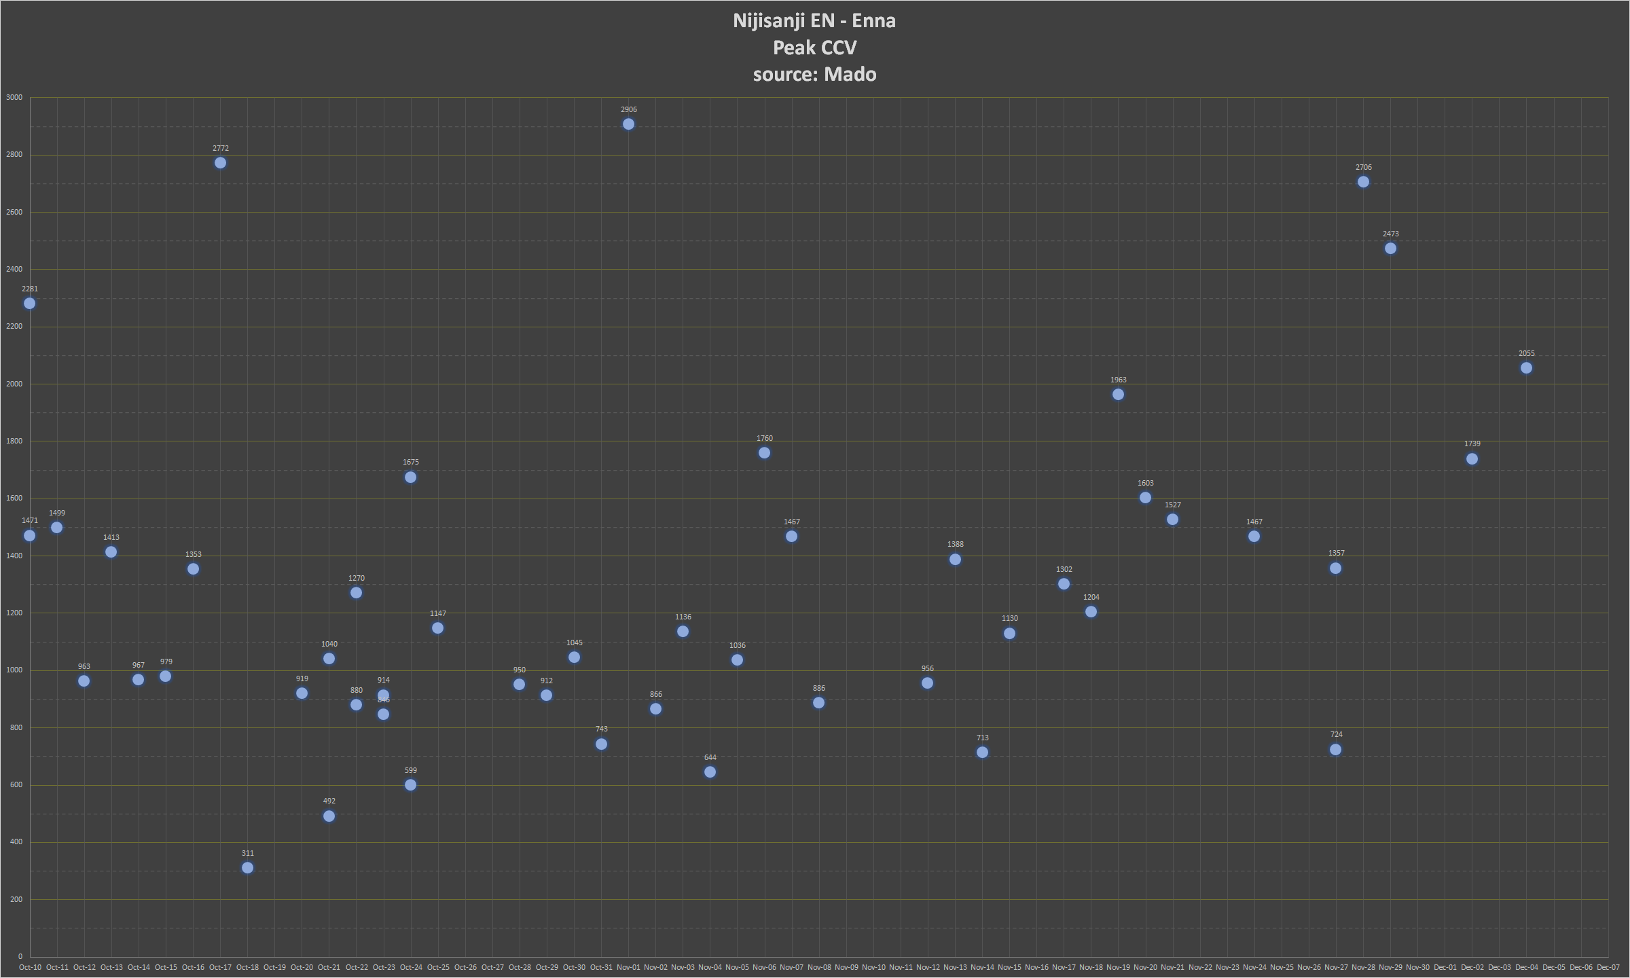Click the data point labeled 2906
Screen dimensions: 1630x978
(x=628, y=124)
